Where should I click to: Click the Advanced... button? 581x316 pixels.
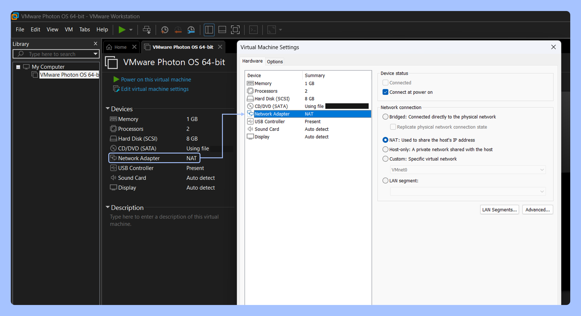pos(537,210)
